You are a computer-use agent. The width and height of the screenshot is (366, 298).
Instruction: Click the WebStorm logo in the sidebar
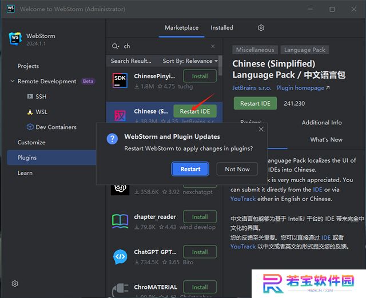(x=15, y=38)
